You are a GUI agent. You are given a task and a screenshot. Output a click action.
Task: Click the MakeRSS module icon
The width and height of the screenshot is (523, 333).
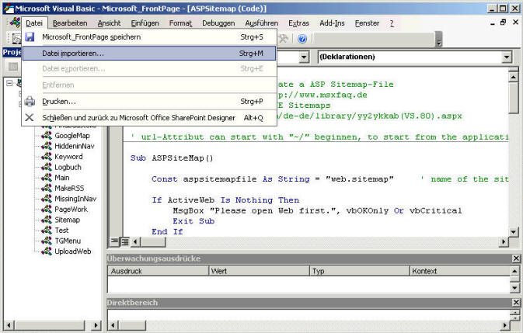47,188
